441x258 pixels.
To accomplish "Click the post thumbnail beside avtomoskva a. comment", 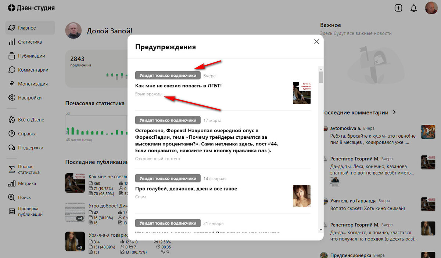I will tap(428, 132).
